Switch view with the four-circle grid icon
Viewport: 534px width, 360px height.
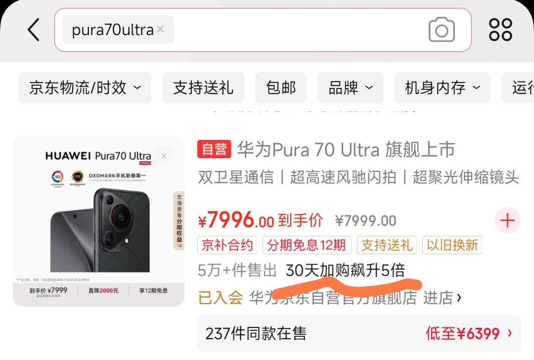[500, 30]
